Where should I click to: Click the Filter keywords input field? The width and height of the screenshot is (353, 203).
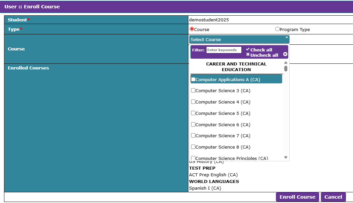224,50
